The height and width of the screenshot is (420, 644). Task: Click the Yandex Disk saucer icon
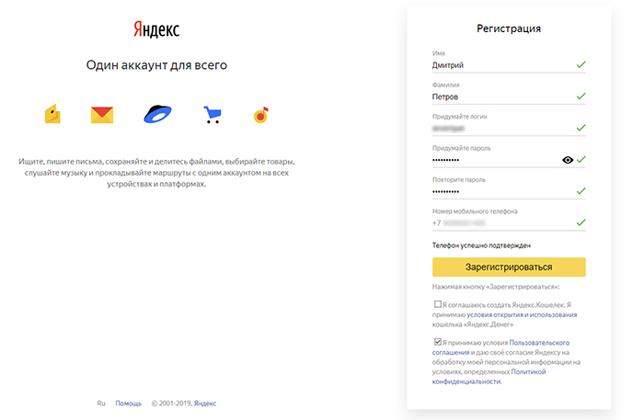pyautogui.click(x=157, y=114)
